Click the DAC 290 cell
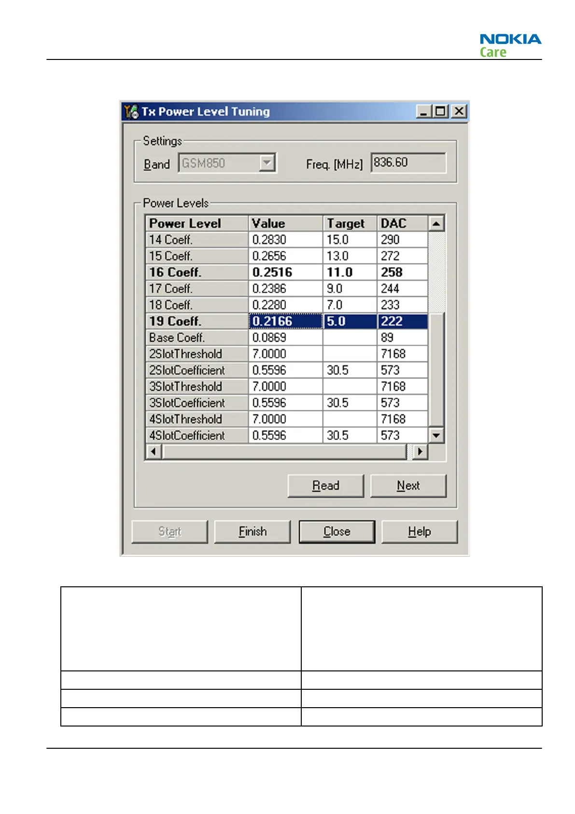 click(402, 240)
